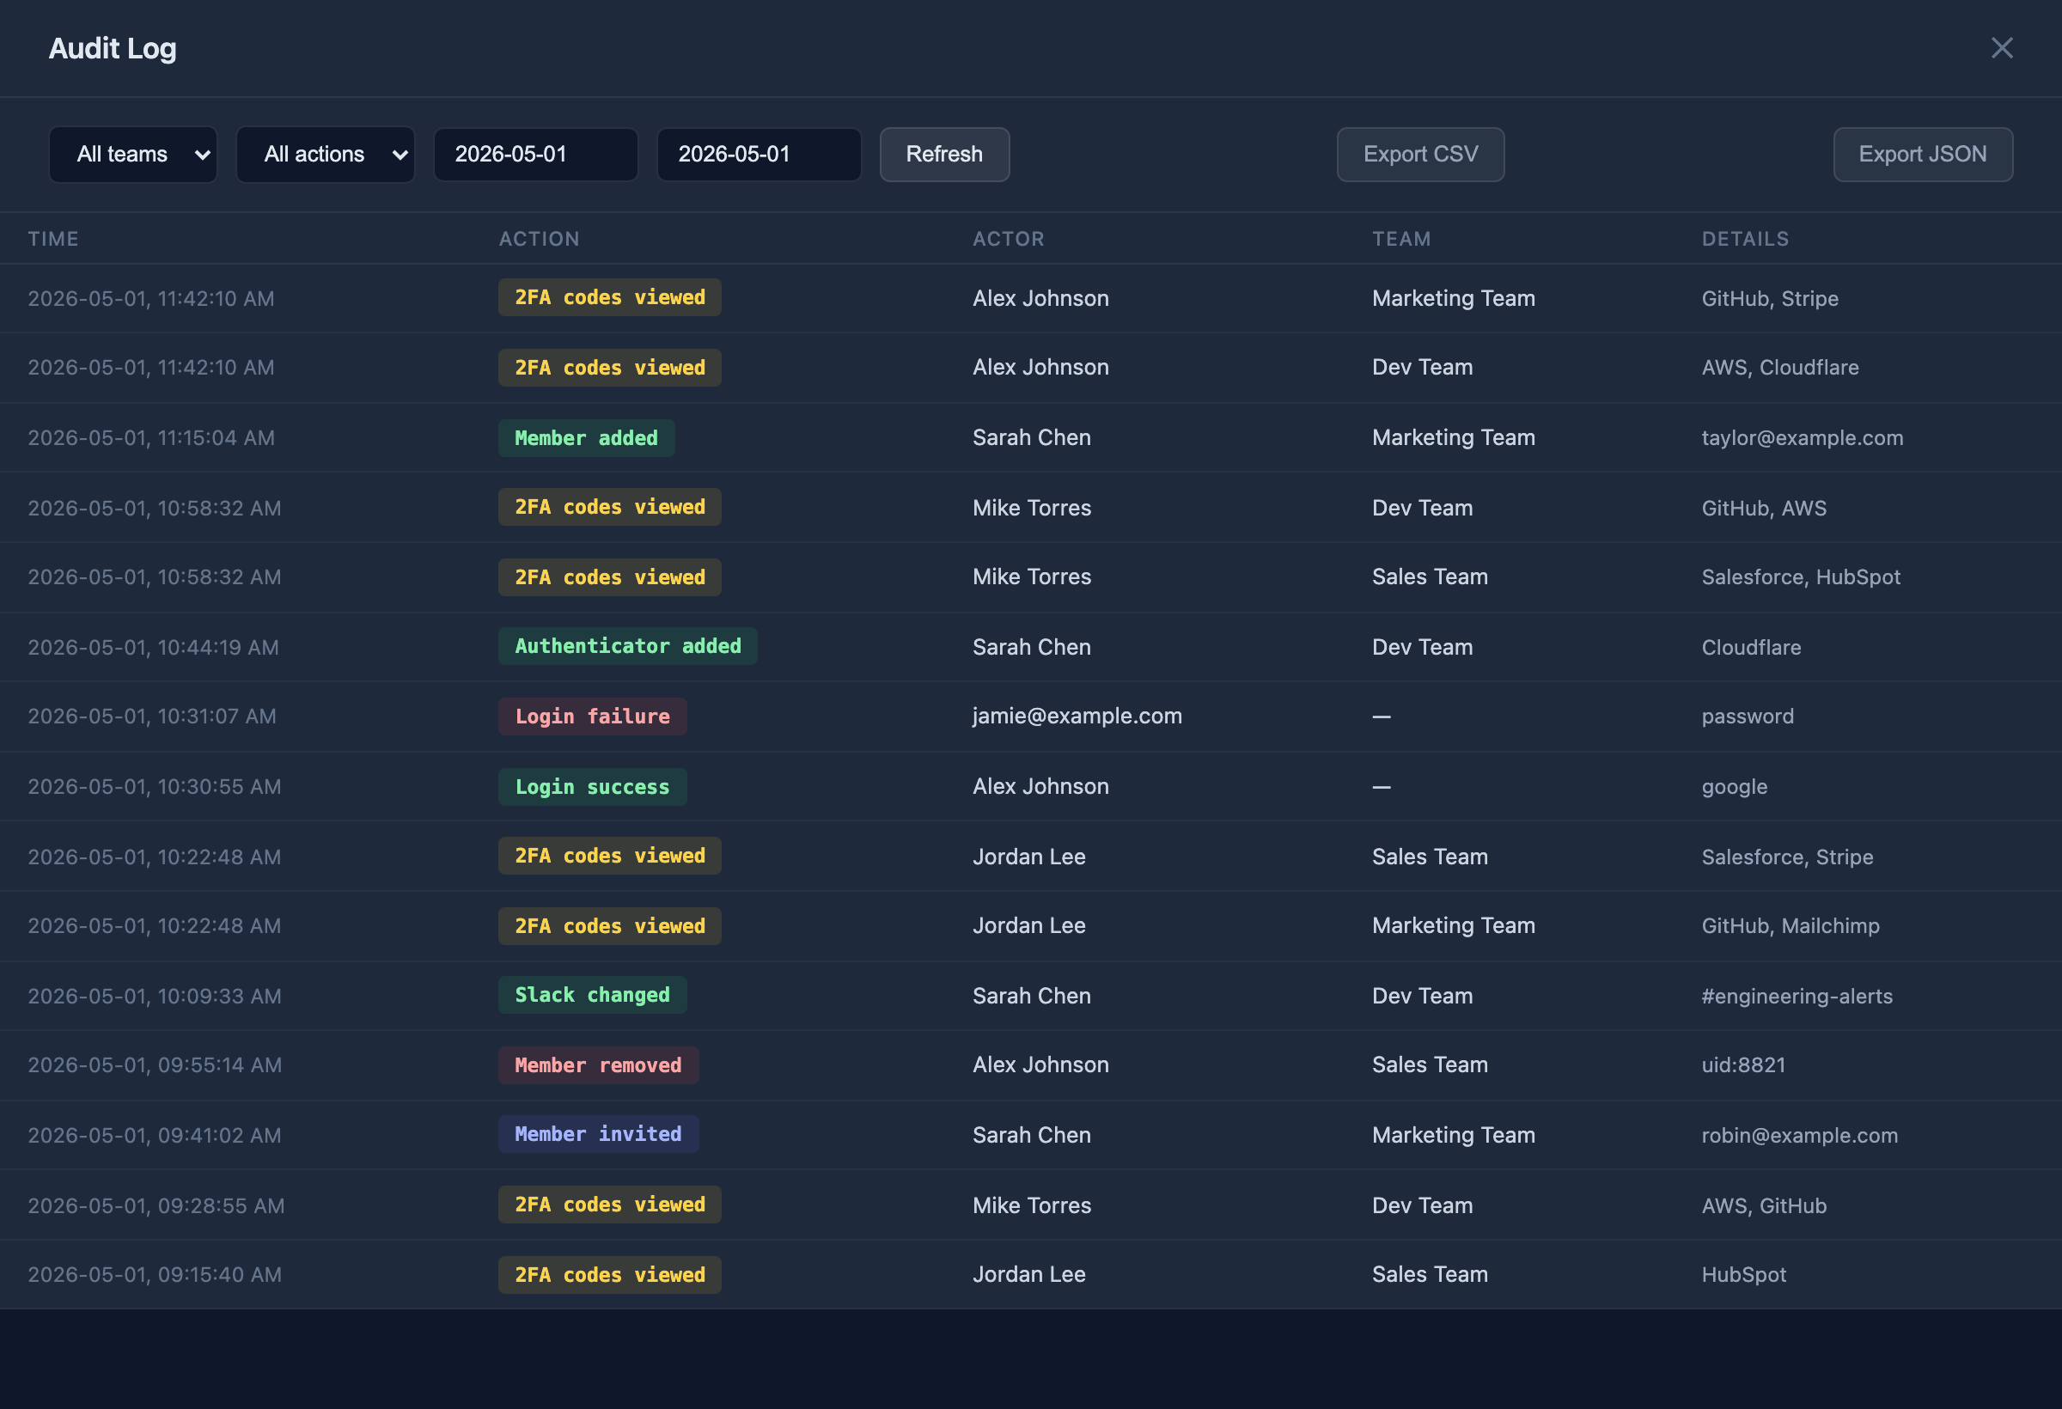Click the ACTOR column header
The height and width of the screenshot is (1409, 2062).
1008,239
